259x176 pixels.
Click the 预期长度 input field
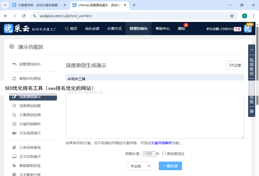(x=149, y=154)
